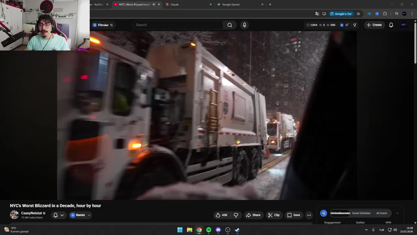
Task: Save the video to a playlist
Action: [x=294, y=215]
